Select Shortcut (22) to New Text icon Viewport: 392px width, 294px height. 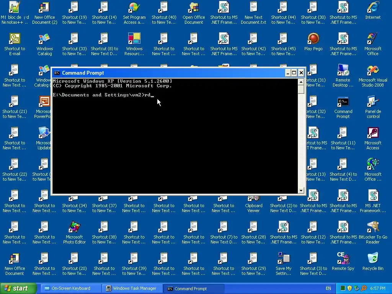(x=15, y=170)
